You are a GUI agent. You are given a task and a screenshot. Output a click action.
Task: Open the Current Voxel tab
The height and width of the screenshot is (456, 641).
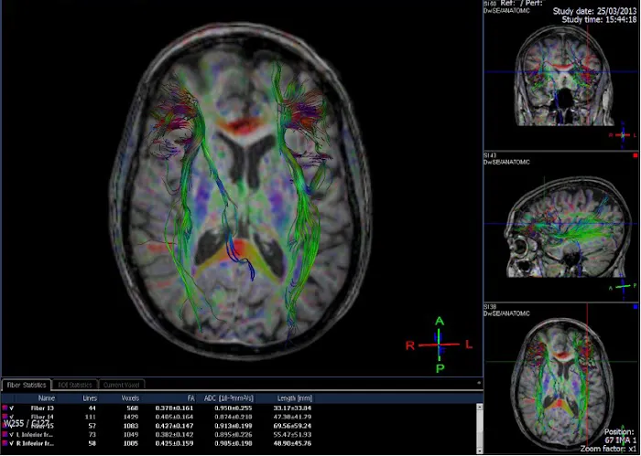[122, 385]
